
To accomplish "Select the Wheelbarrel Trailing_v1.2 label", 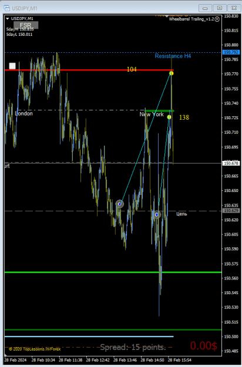I will coord(191,19).
